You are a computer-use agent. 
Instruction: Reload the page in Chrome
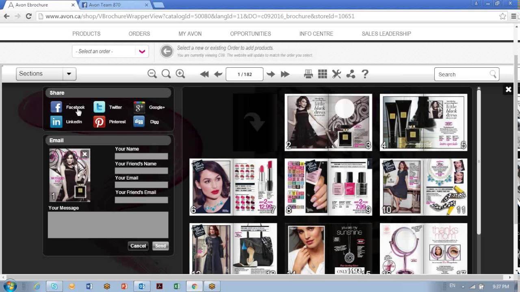coord(28,16)
